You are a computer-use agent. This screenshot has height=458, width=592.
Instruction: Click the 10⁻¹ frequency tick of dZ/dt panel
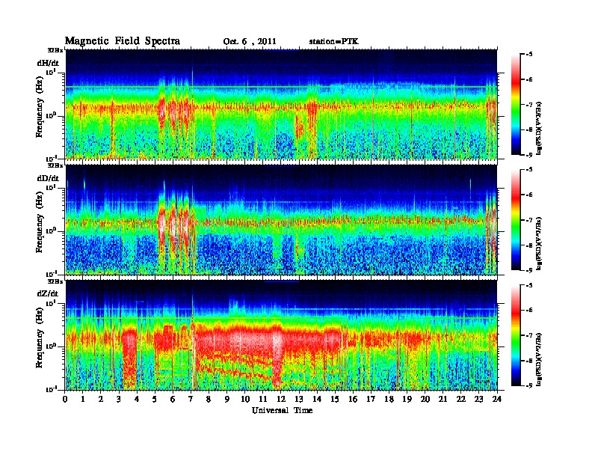52,389
